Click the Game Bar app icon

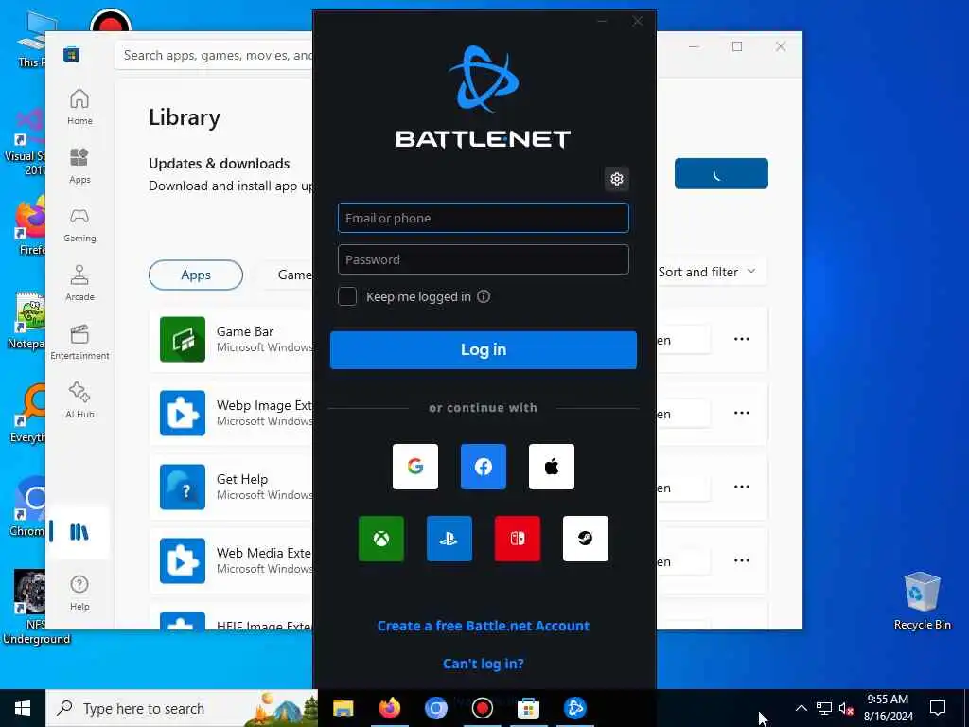tap(183, 340)
